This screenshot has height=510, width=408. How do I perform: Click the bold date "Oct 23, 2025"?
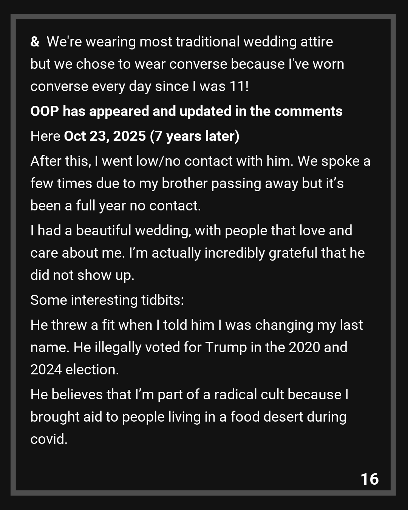pyautogui.click(x=105, y=136)
